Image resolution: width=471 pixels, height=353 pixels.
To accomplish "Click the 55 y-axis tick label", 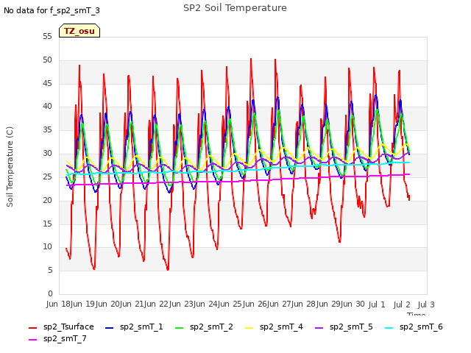I will (47, 36).
